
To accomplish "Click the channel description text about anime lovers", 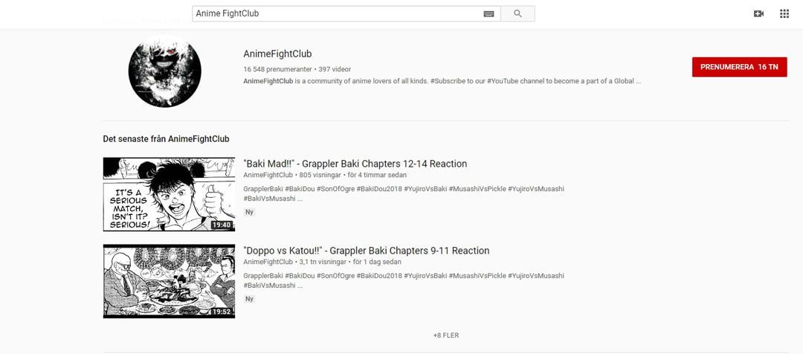I will [x=442, y=81].
